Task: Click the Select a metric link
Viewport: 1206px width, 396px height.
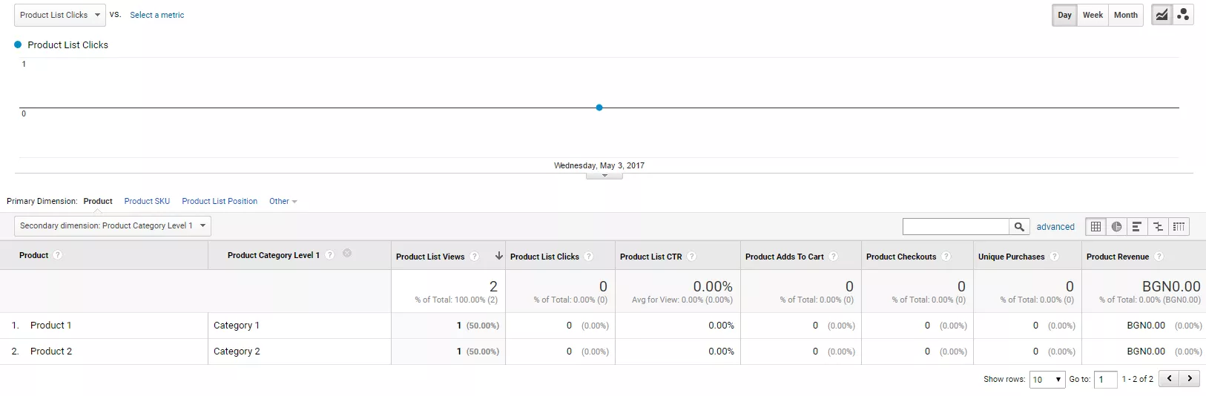Action: [157, 15]
